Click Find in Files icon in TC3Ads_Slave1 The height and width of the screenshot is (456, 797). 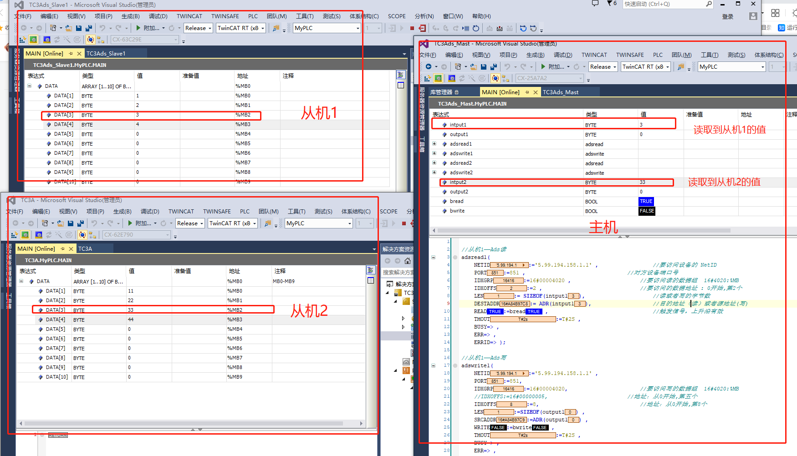click(276, 28)
